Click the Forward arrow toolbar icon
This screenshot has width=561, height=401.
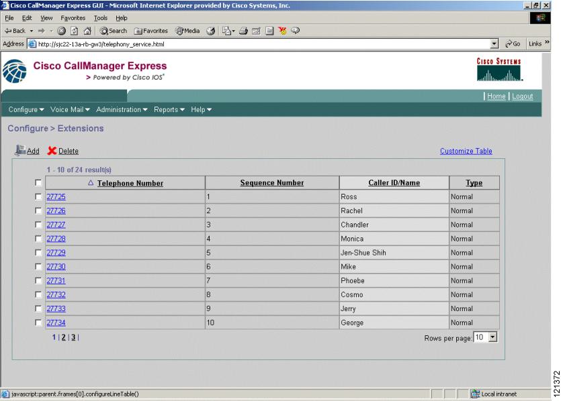[42, 31]
